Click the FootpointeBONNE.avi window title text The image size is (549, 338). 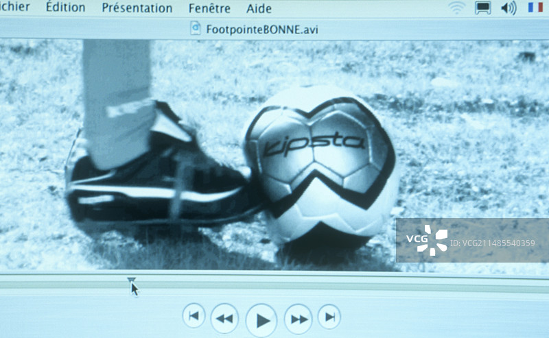tap(262, 29)
